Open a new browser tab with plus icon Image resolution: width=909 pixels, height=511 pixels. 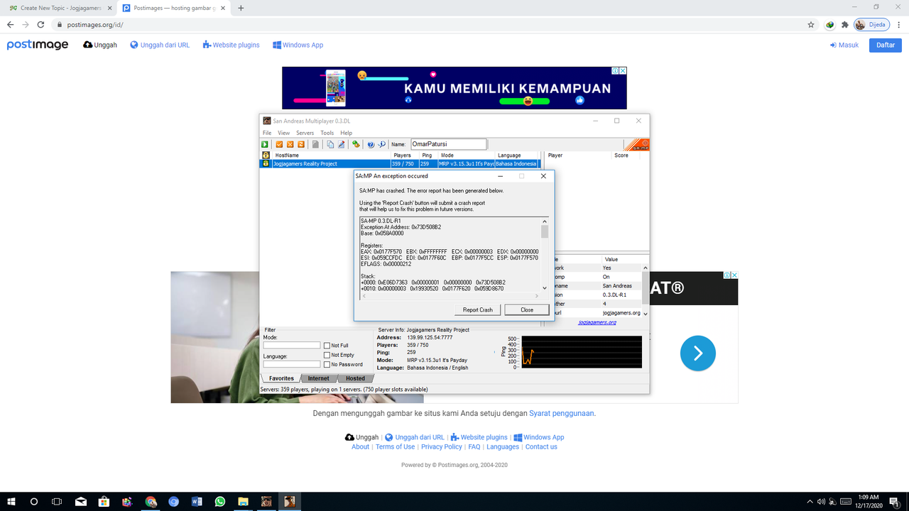pyautogui.click(x=241, y=8)
